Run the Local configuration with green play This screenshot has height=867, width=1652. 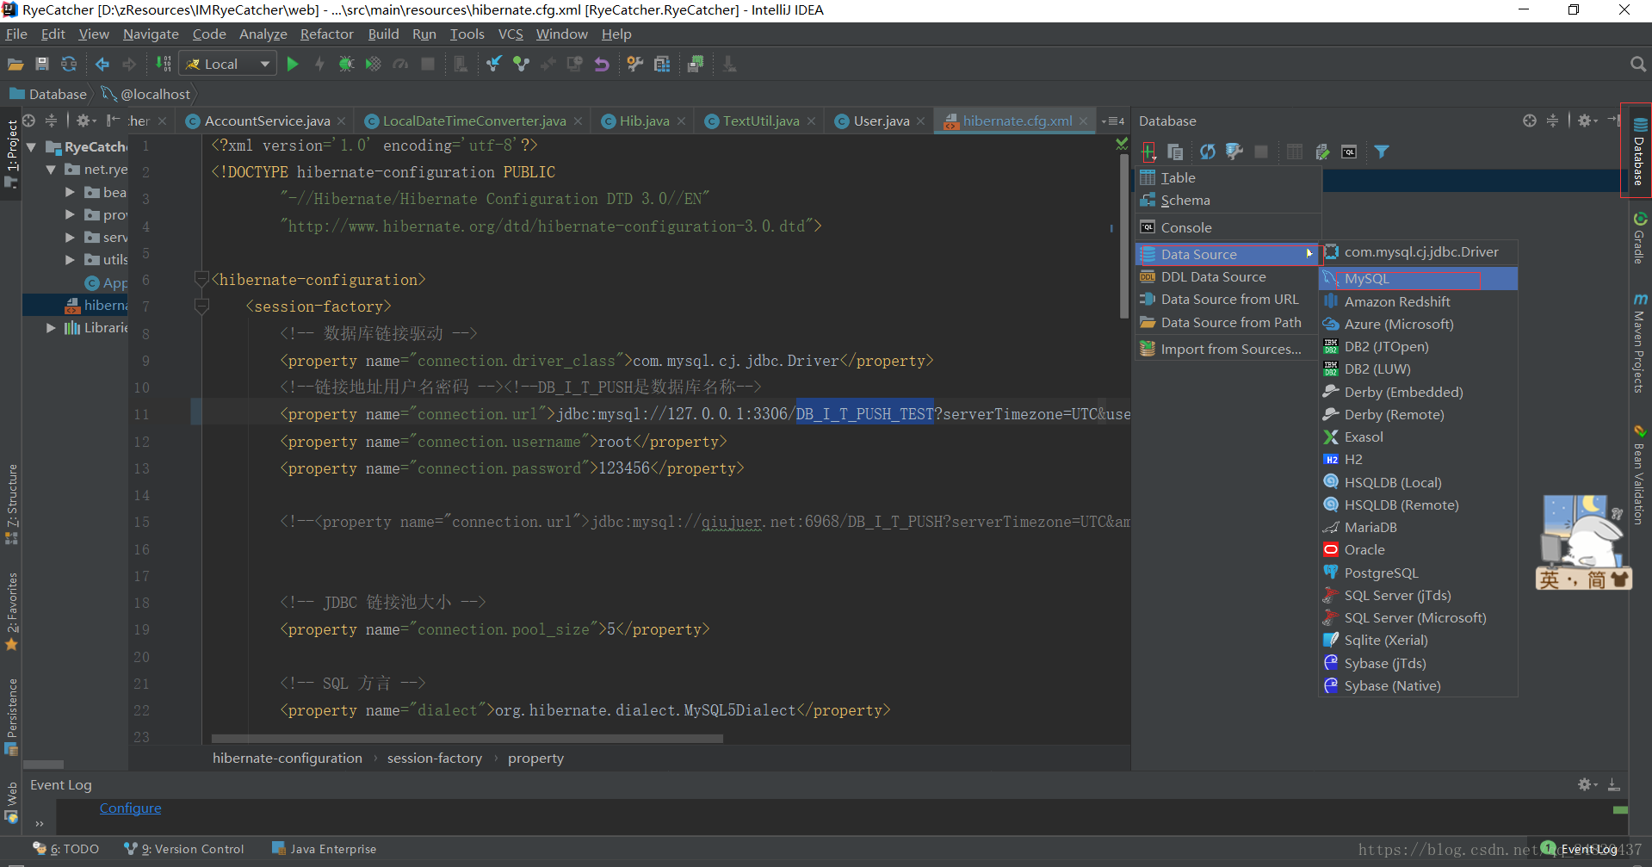point(293,65)
